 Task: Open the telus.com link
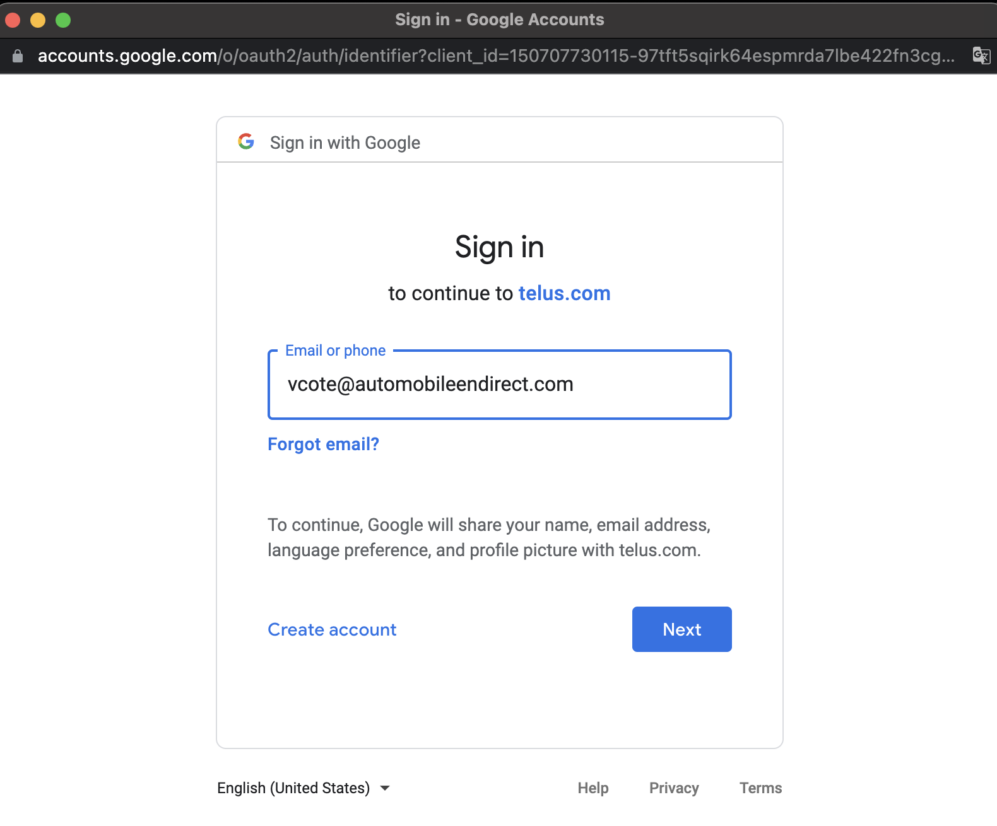(x=564, y=293)
